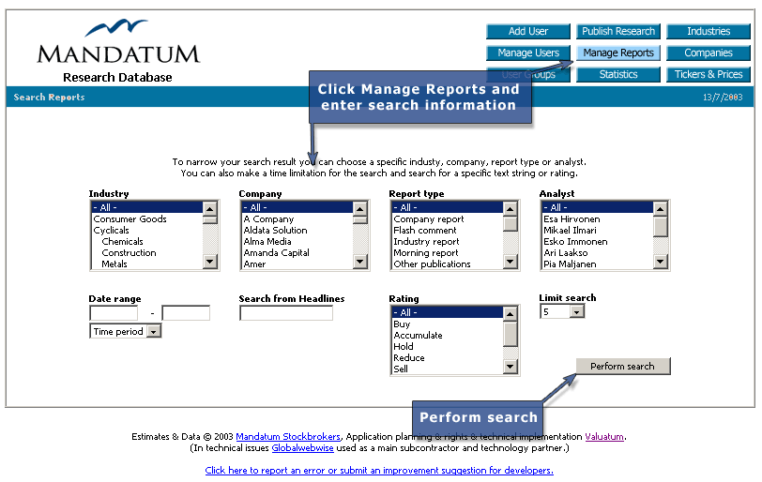Select analyst Ari Laakso
Viewport: 762px width, 482px height.
(598, 252)
